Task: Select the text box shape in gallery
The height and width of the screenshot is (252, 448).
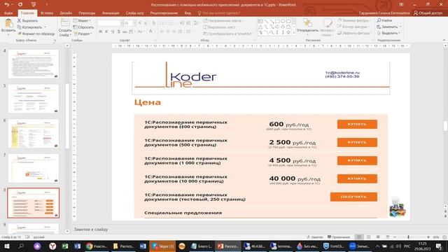Action: coord(260,21)
